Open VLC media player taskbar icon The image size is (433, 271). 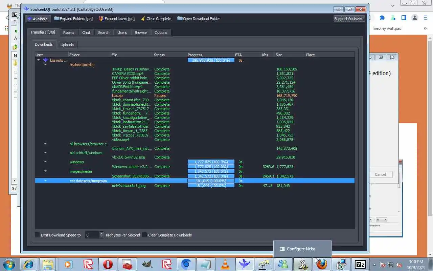click(225, 264)
